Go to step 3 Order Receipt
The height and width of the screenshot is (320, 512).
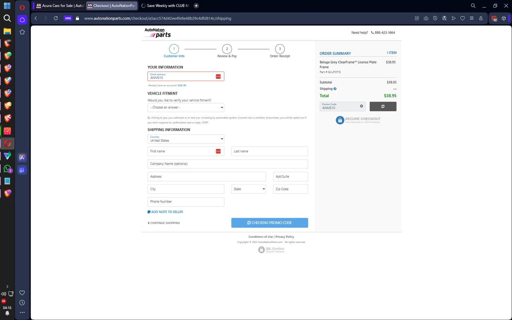click(x=280, y=51)
